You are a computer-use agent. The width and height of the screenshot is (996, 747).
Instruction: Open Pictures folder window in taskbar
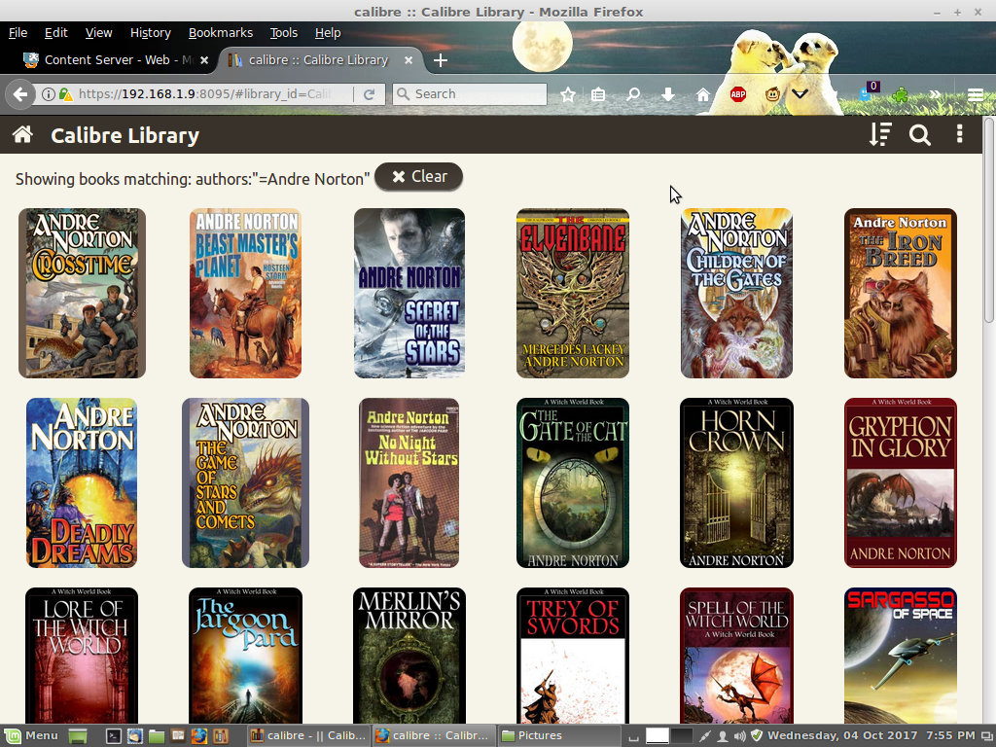559,735
